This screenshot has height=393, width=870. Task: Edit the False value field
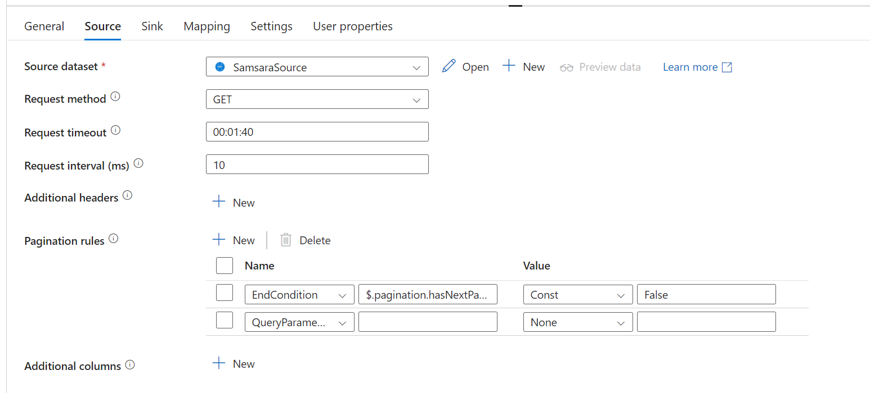tap(706, 295)
